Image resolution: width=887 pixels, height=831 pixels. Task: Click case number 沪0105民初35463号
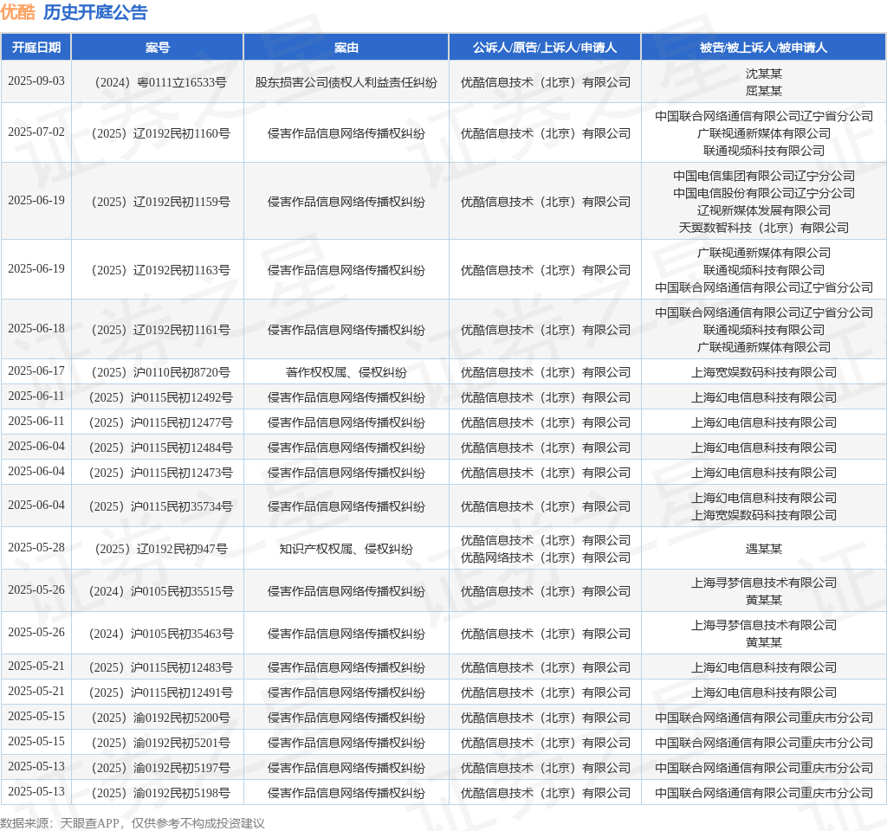(160, 634)
